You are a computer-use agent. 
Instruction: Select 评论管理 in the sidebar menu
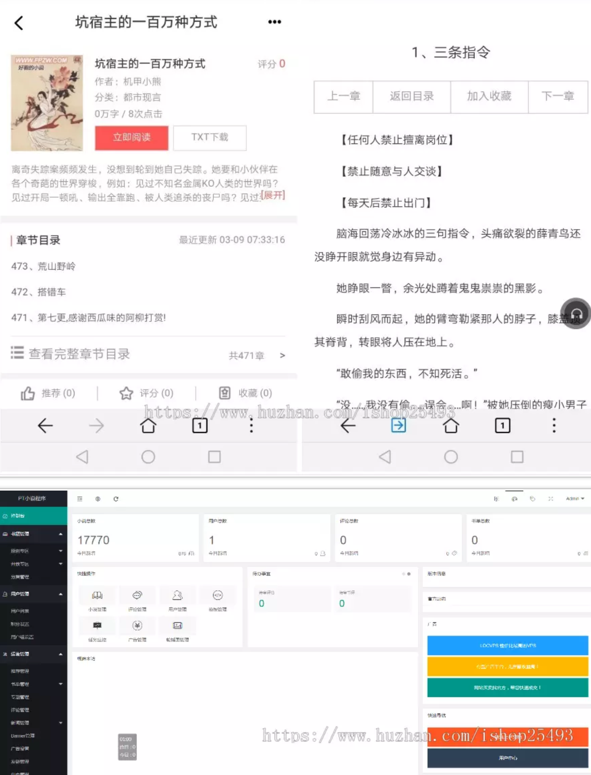pyautogui.click(x=20, y=710)
